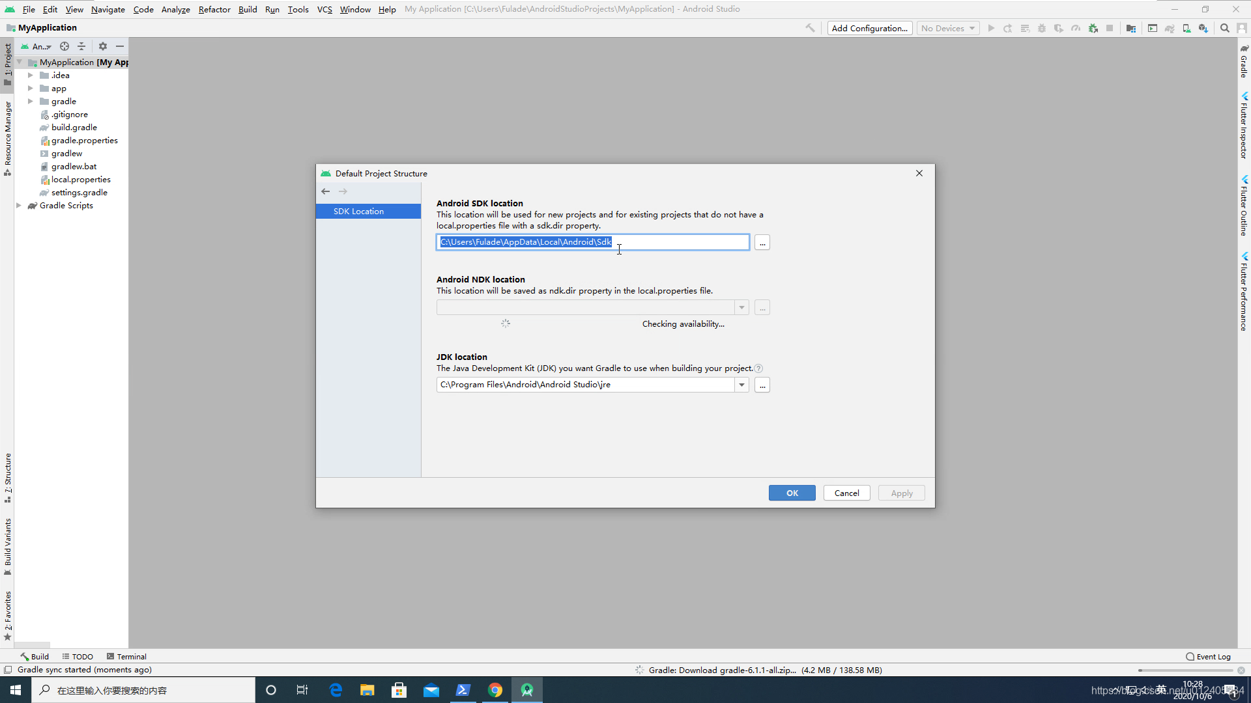Click Cancel to dismiss dialog
This screenshot has width=1251, height=703.
pos(846,492)
